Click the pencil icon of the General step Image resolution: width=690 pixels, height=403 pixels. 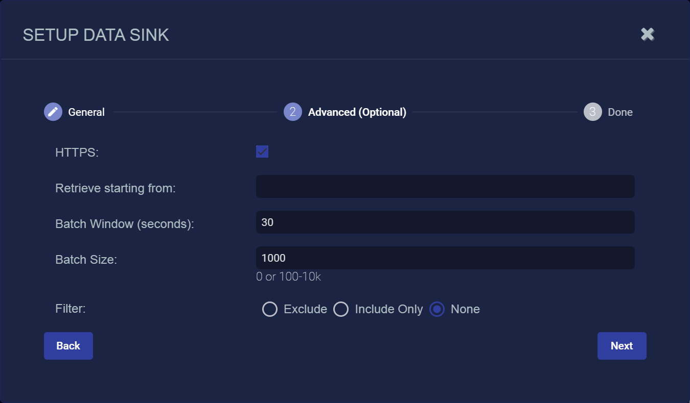(53, 112)
